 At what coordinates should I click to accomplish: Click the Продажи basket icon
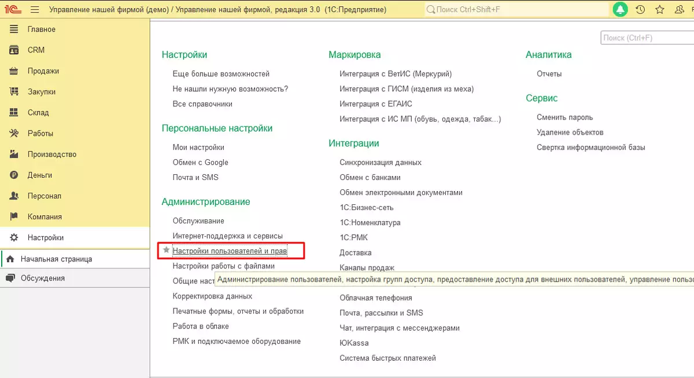(x=14, y=71)
